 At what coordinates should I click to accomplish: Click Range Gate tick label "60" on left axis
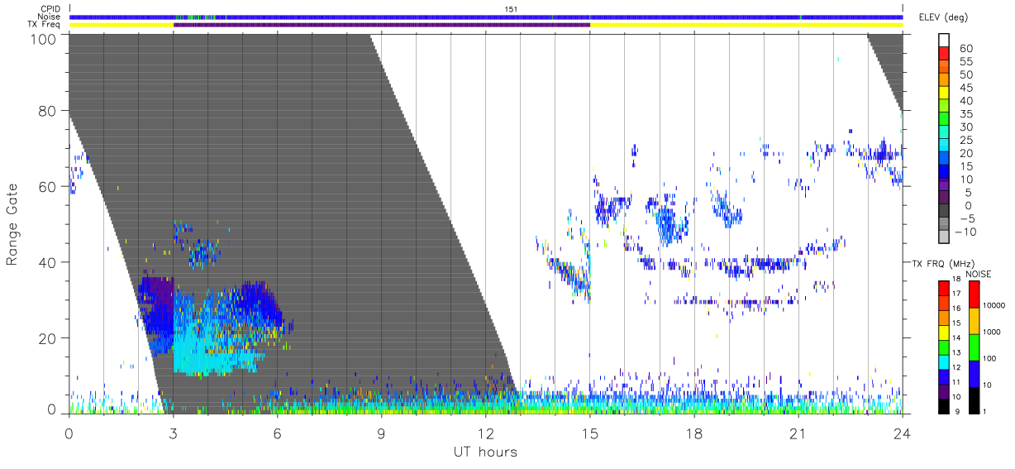pos(47,186)
